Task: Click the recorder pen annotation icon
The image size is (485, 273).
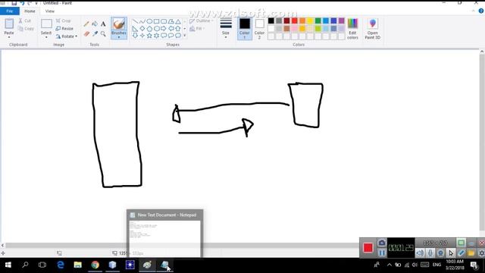Action: (x=461, y=253)
